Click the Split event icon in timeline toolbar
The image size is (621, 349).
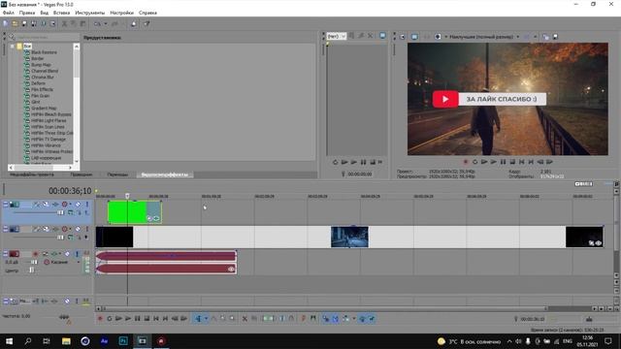282,319
